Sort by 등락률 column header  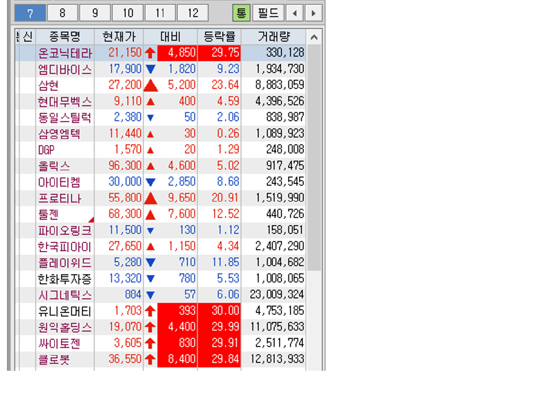coord(219,36)
